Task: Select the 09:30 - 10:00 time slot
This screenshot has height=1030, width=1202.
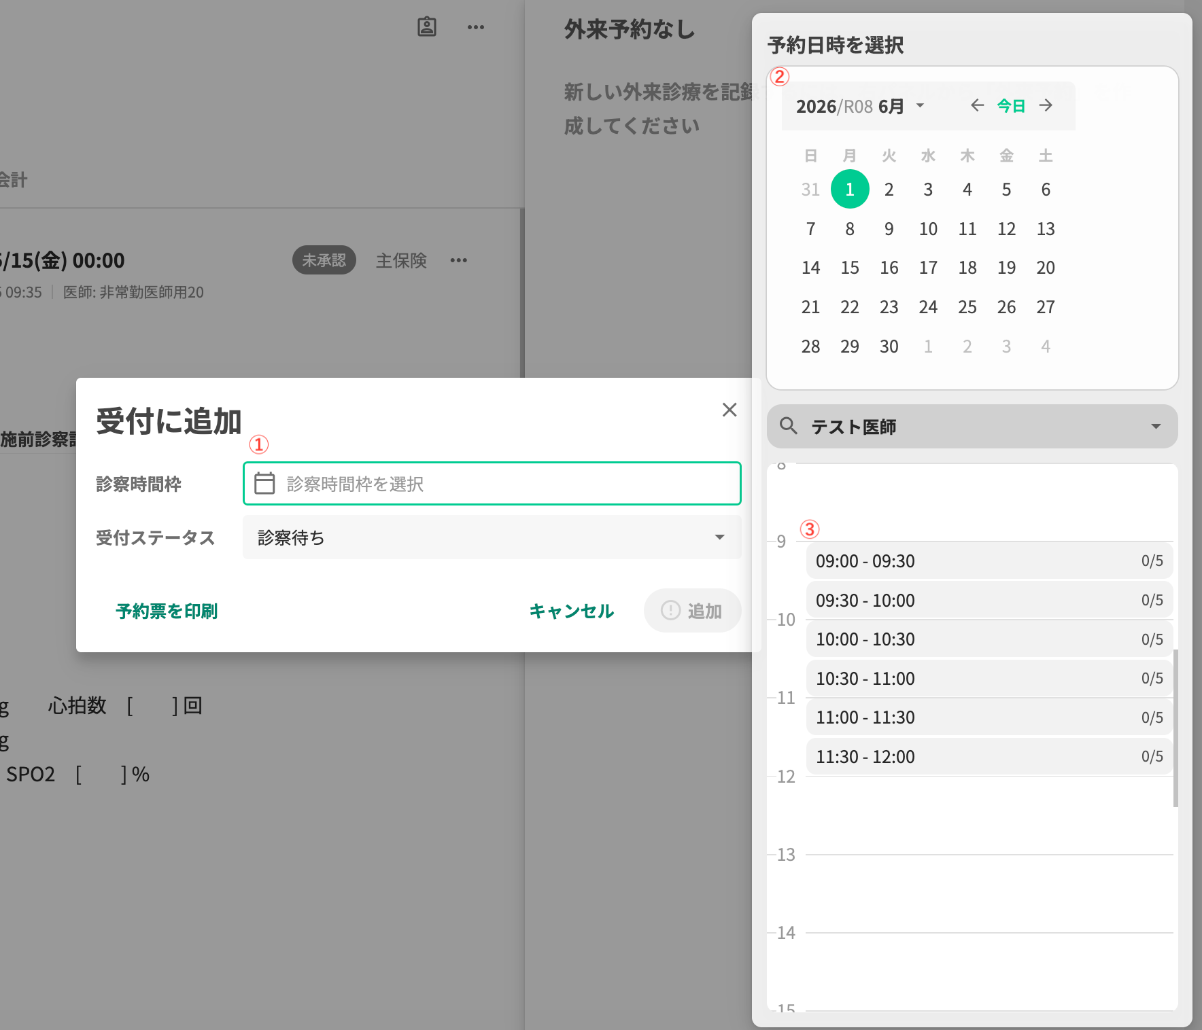Action: 989,601
